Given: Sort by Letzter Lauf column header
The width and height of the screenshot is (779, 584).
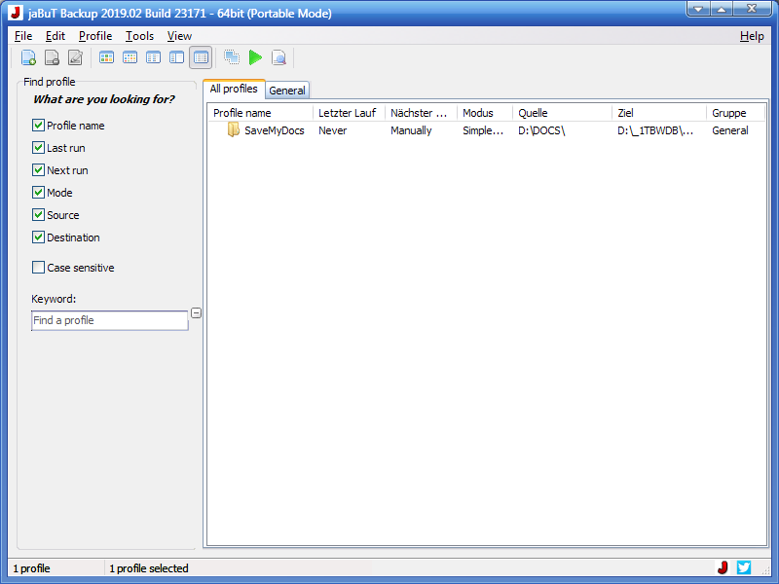Looking at the screenshot, I should click(x=349, y=113).
